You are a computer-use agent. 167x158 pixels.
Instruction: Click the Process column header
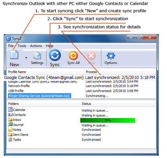click(x=91, y=72)
